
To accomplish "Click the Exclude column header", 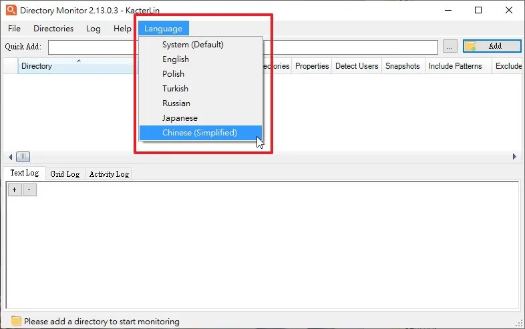I will [x=508, y=66].
